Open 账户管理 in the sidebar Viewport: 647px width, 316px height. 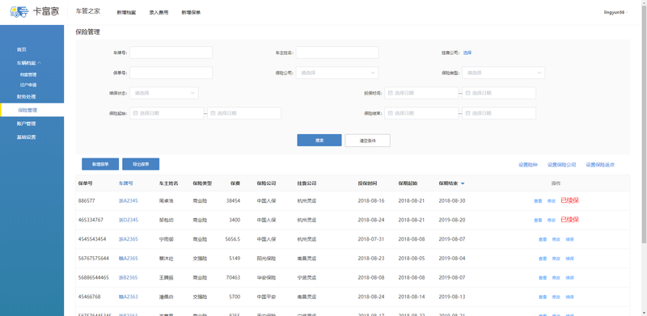[x=26, y=124]
